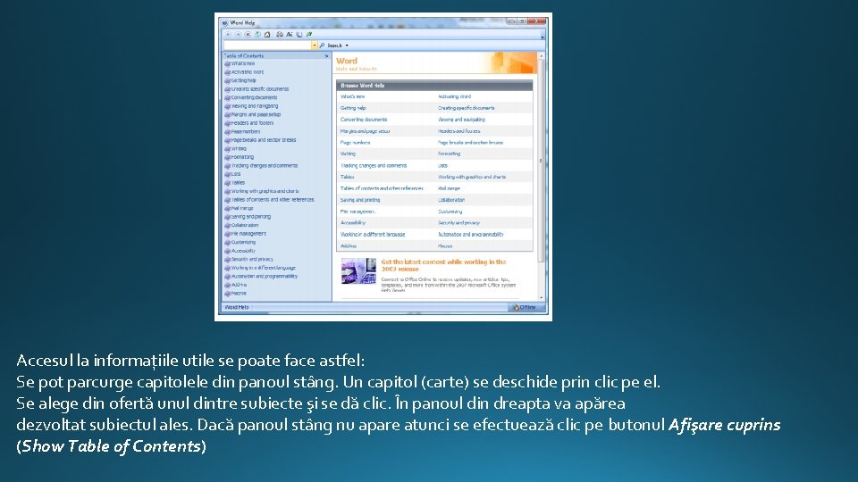Click the Keep On Top pin icon
The height and width of the screenshot is (482, 858).
pos(309,35)
